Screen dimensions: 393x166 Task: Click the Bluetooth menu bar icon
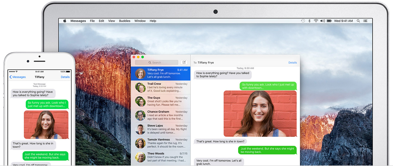click(x=310, y=21)
